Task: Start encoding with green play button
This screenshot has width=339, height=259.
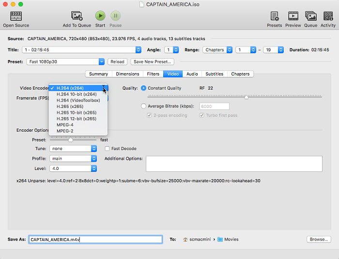Action: click(x=100, y=16)
